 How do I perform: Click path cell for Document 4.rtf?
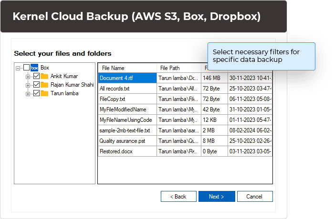tap(179, 78)
